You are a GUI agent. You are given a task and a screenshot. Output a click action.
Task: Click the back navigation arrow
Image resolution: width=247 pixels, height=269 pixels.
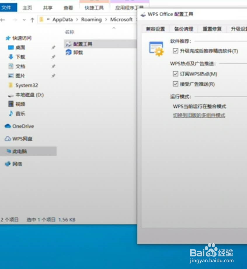point(3,20)
